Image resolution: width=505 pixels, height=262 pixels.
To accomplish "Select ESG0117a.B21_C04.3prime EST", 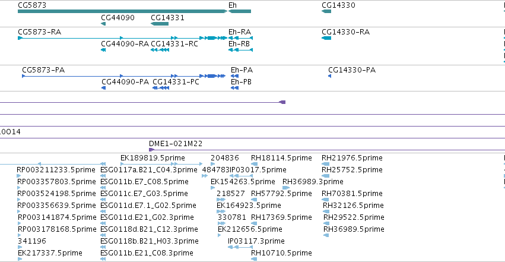I will pos(103,176).
